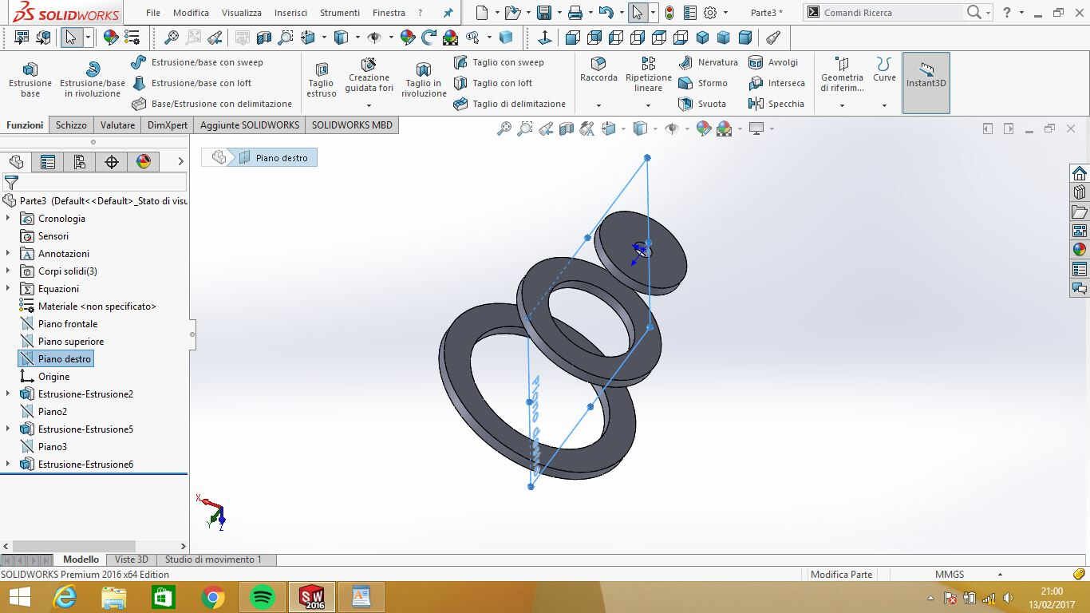The height and width of the screenshot is (613, 1090).
Task: Print the current document
Action: 575,13
